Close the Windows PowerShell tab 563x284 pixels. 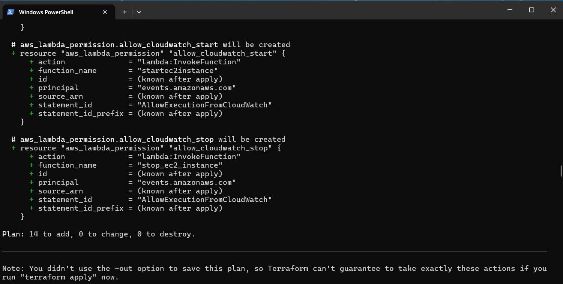(x=105, y=12)
